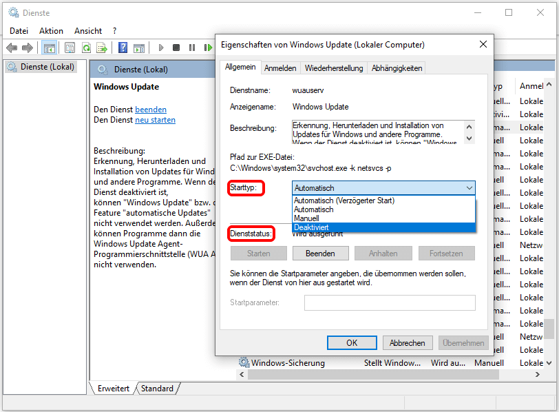Click the stop service square icon
Viewport: 559px width, 412px height.
click(x=176, y=48)
